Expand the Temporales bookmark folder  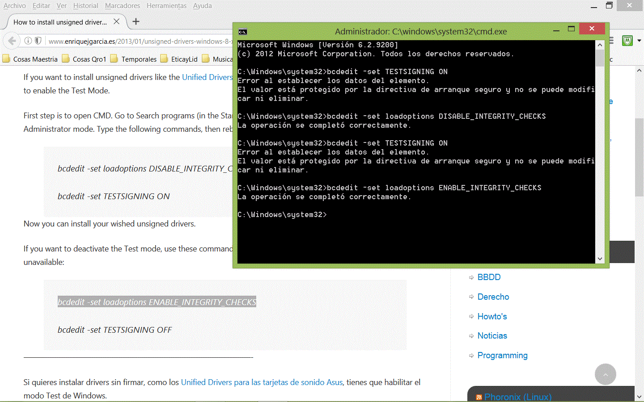point(134,59)
